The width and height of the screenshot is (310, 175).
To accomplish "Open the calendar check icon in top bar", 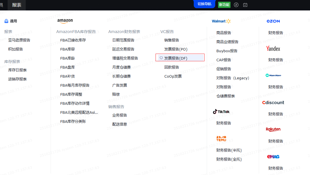I will pos(245,5).
